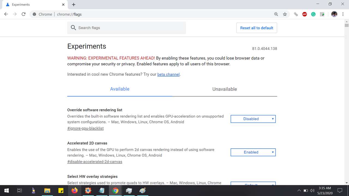Screen dimensions: 349x196
Task: Open the Paint palette app on taskbar
Action: click(x=143, y=191)
